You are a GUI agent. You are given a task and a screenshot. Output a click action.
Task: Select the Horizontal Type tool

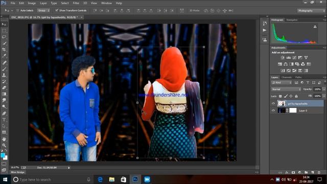tap(4, 120)
